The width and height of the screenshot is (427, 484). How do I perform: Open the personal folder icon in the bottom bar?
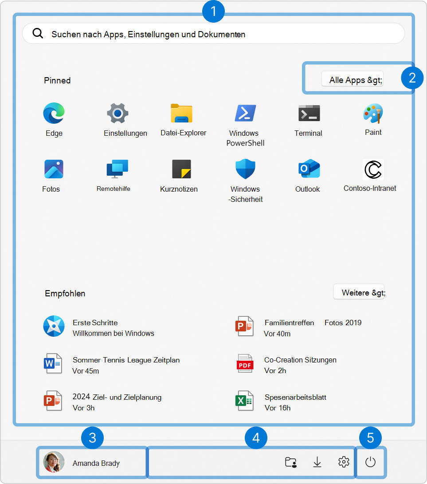290,462
